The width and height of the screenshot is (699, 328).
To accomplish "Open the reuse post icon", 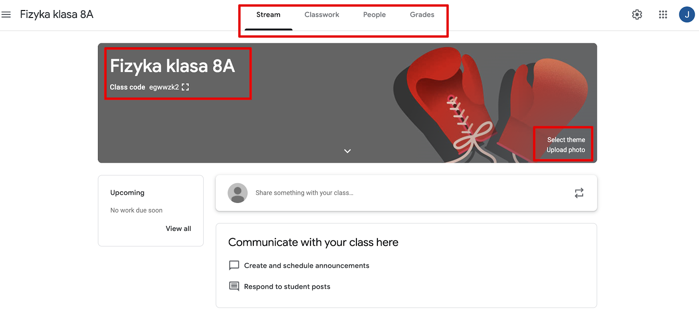I will [x=579, y=193].
